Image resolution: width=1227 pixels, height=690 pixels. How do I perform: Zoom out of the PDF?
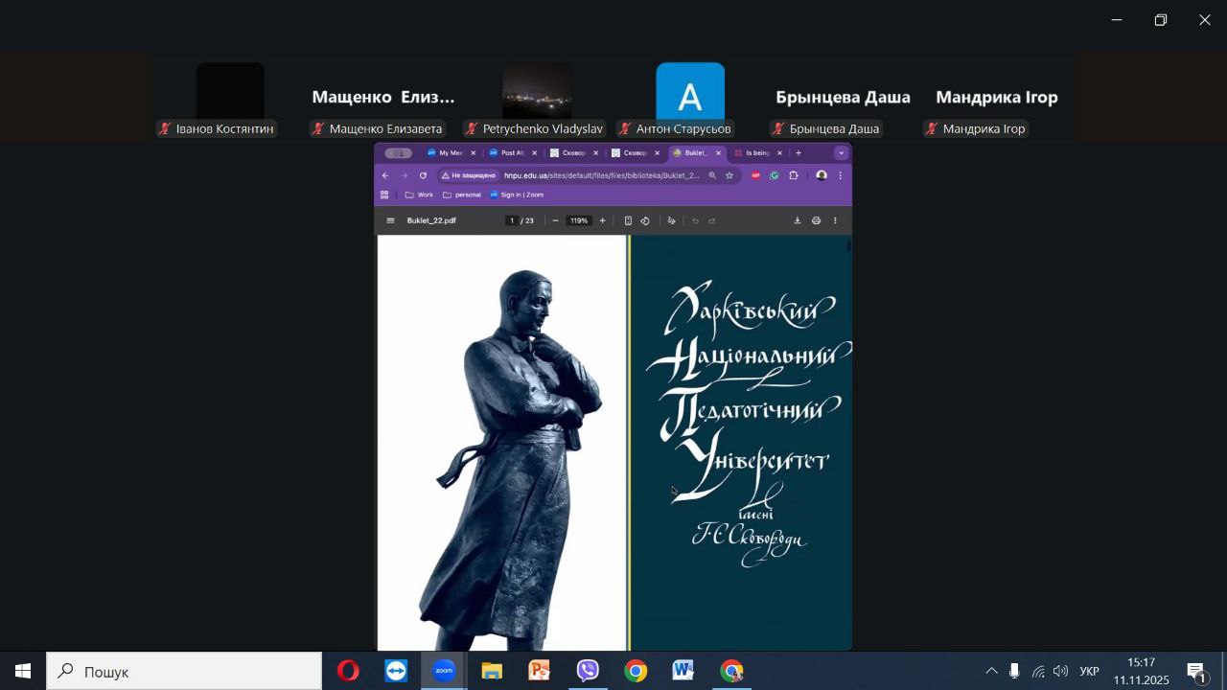pos(555,220)
